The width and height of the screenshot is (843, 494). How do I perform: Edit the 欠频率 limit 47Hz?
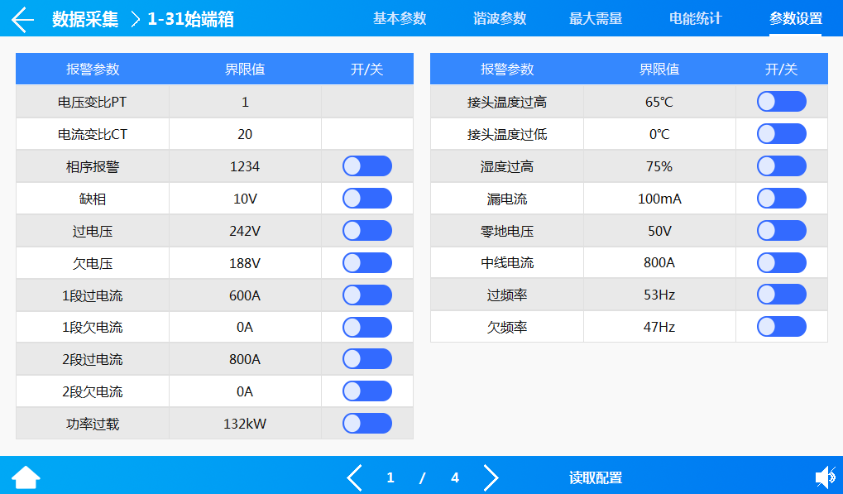pos(659,327)
